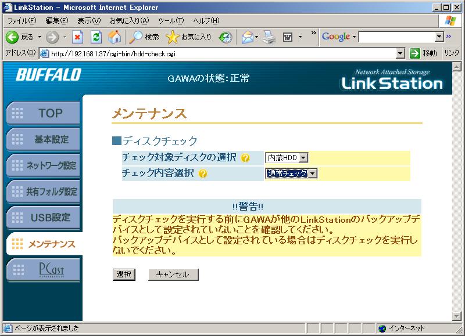Image resolution: width=465 pixels, height=336 pixels.
Task: Click the Windows flag logo throbber
Action: pyautogui.click(x=450, y=21)
